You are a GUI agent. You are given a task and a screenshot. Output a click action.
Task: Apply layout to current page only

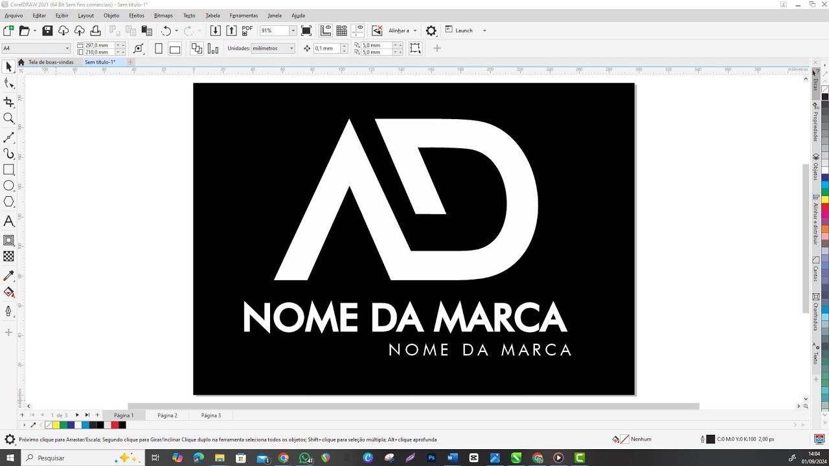[x=213, y=49]
